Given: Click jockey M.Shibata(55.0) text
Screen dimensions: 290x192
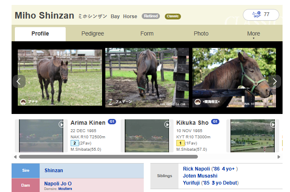Looking at the screenshot, I should click(86, 149).
